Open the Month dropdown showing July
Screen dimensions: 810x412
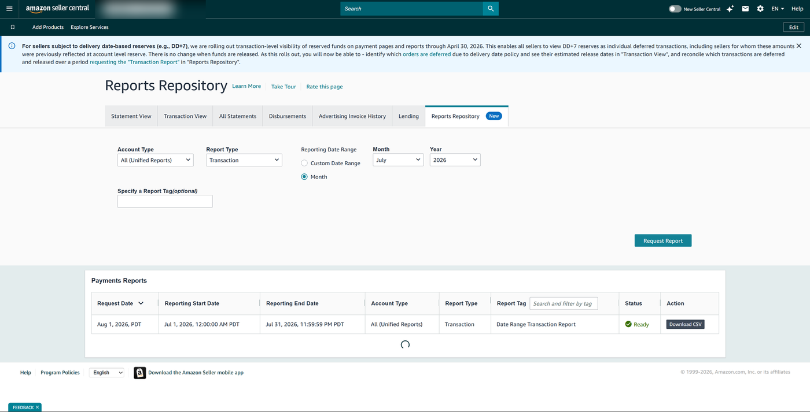pyautogui.click(x=398, y=160)
